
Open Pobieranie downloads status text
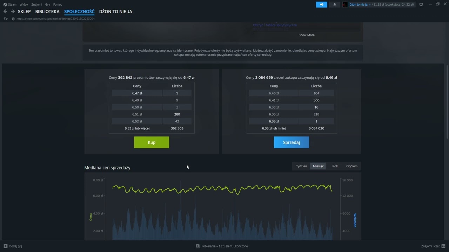coord(224,246)
